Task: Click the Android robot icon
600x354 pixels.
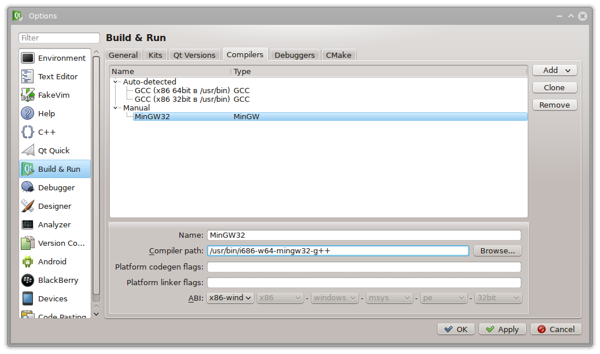Action: (x=28, y=261)
